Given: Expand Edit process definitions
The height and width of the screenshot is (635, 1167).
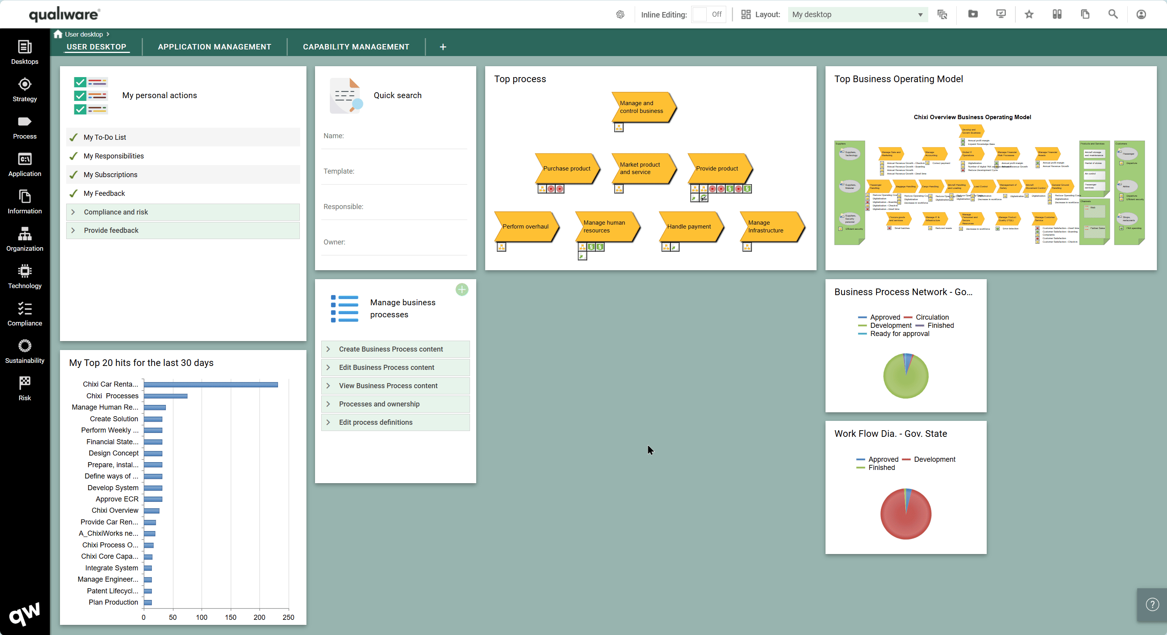Looking at the screenshot, I should tap(395, 422).
